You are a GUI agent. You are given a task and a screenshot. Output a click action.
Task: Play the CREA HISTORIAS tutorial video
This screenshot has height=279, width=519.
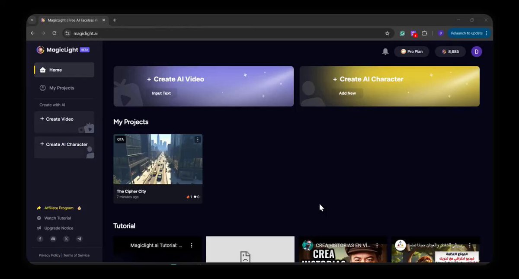343,250
